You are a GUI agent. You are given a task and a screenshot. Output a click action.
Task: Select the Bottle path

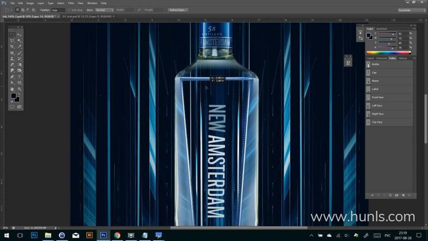pyautogui.click(x=389, y=64)
